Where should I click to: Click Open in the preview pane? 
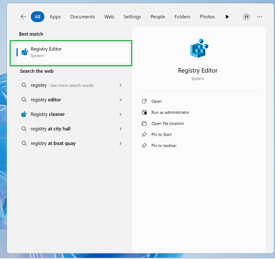(x=157, y=101)
